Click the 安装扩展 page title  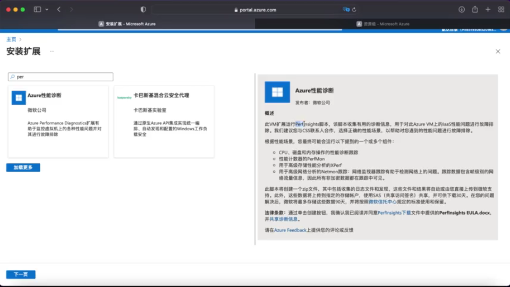[23, 52]
